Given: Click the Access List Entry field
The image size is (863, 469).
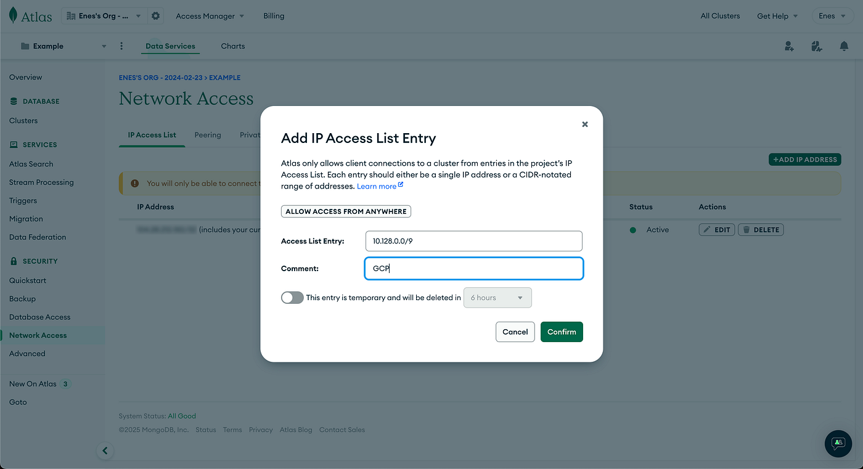Looking at the screenshot, I should tap(474, 241).
